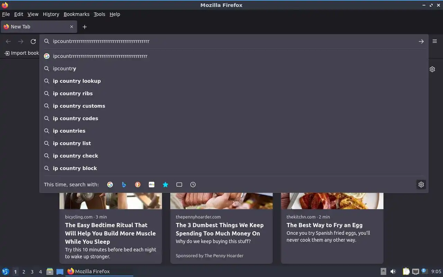Click the removable media eject tray icon
The height and width of the screenshot is (277, 443).
tap(383, 271)
